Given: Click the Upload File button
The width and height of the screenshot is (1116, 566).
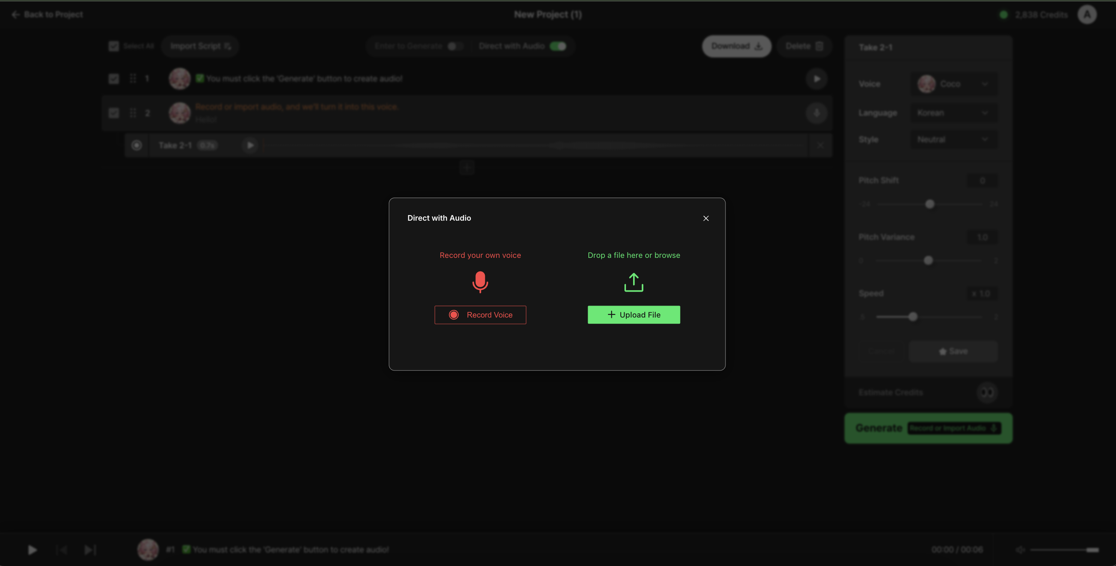Looking at the screenshot, I should 633,315.
